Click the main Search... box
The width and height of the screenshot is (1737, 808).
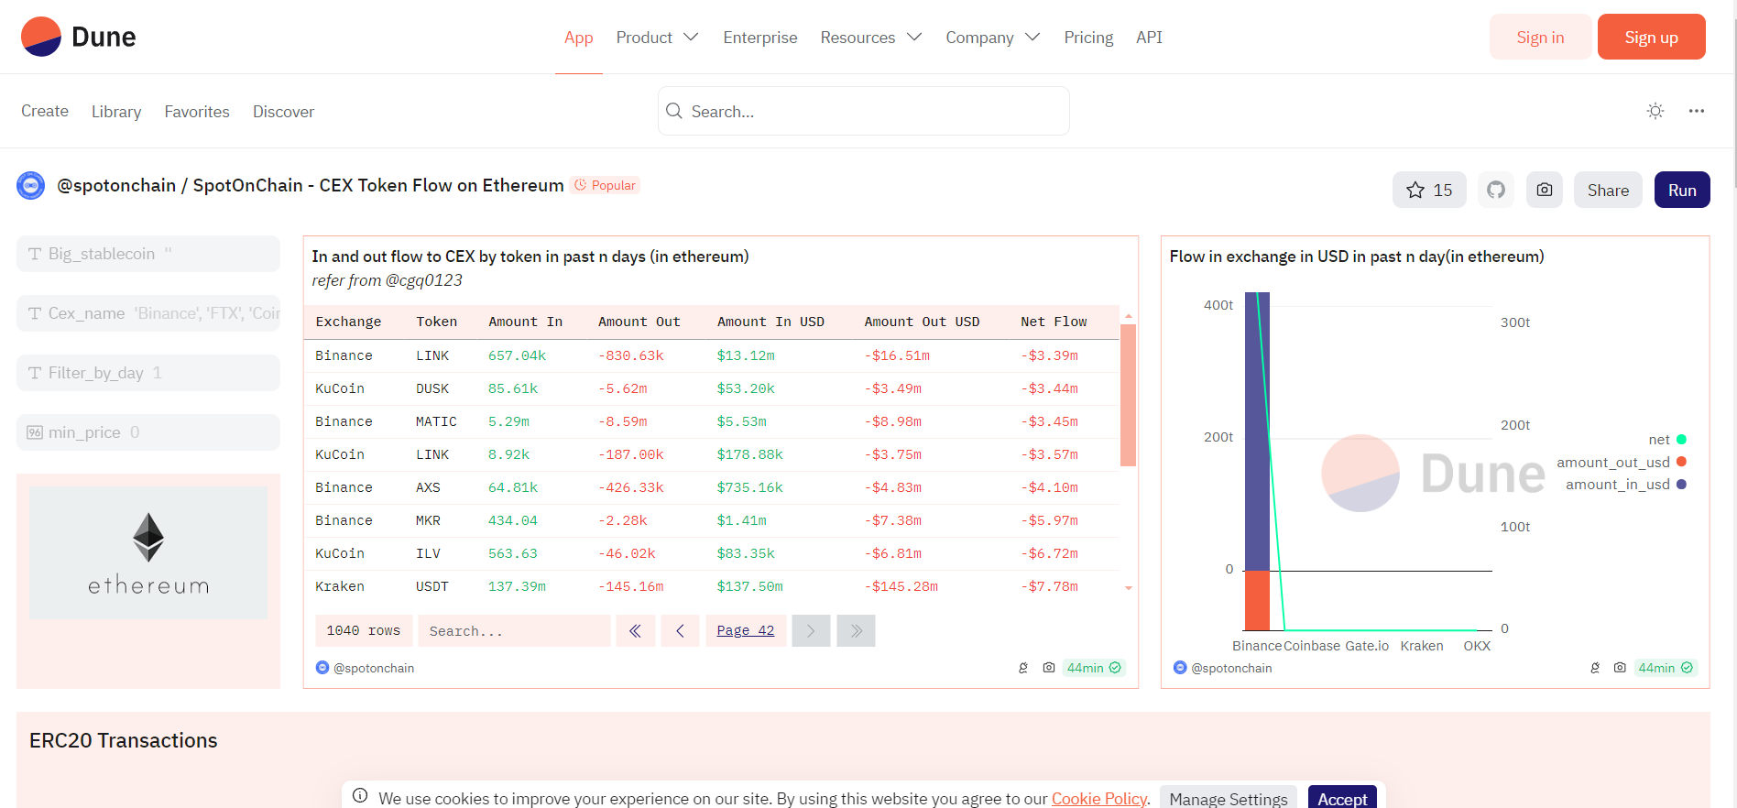coord(864,111)
